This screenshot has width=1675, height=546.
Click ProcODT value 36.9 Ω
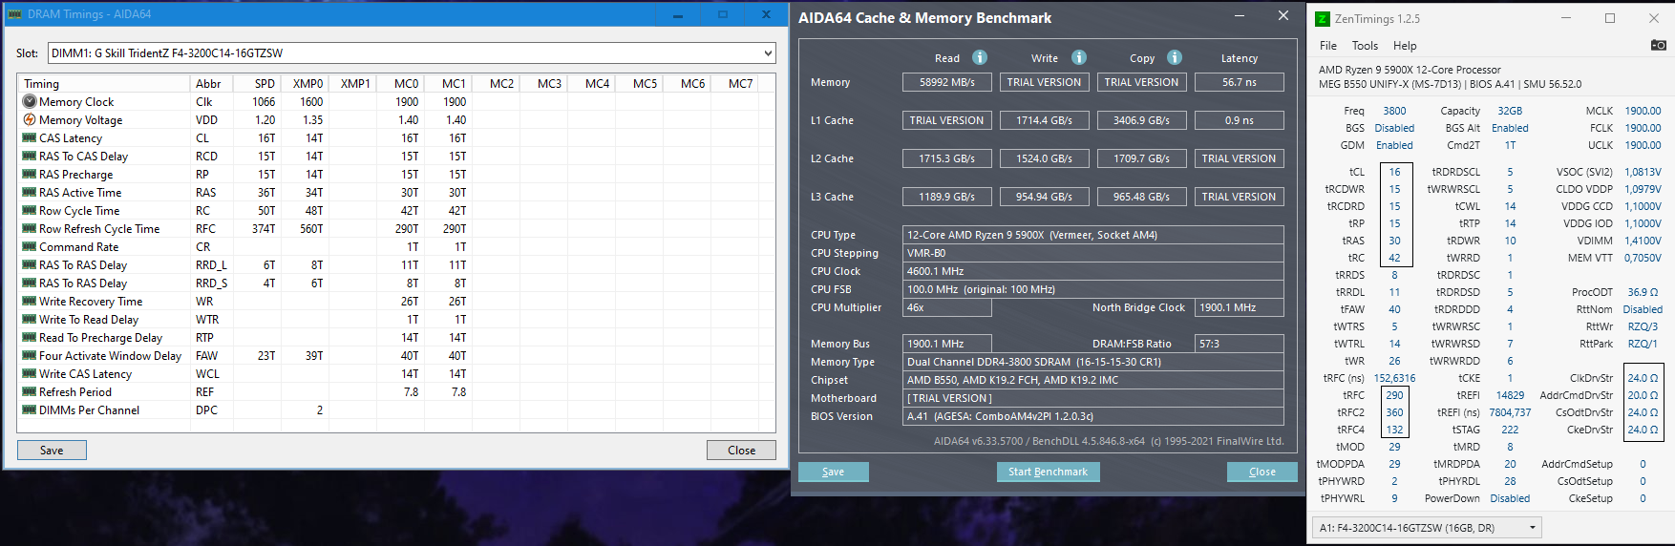coord(1643,292)
